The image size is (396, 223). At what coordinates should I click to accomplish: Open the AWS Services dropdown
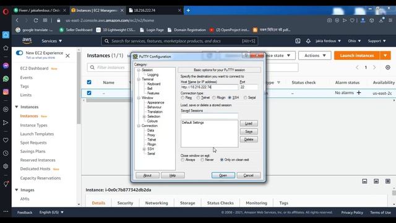click(x=52, y=41)
